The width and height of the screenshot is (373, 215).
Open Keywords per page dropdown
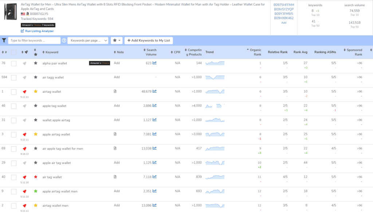88,40
